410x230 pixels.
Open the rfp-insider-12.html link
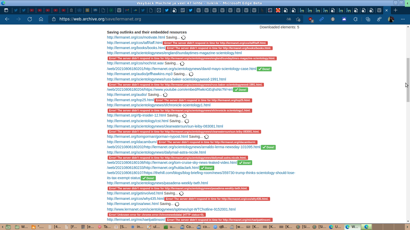(x=137, y=115)
